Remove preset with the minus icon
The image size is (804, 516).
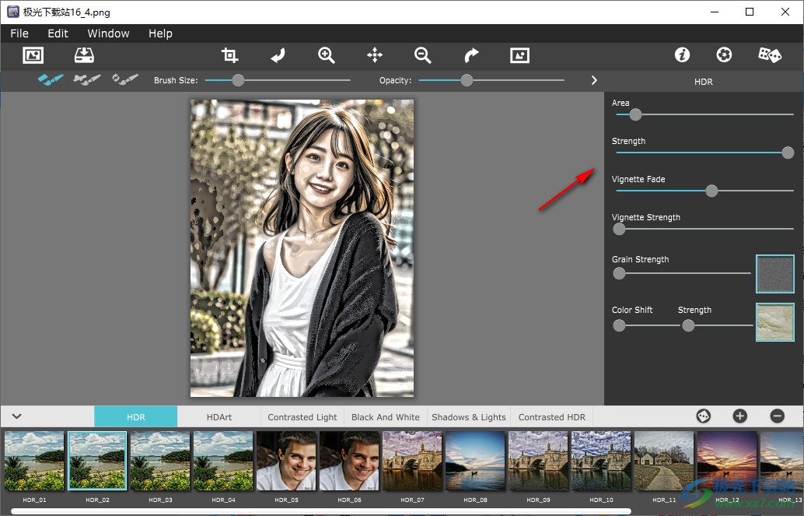pyautogui.click(x=778, y=416)
